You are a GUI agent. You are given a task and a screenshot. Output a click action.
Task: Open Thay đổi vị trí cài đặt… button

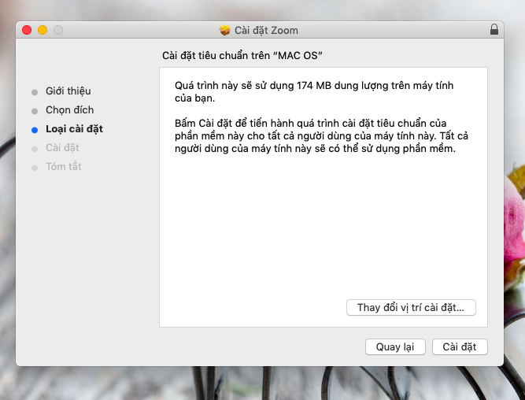(411, 308)
